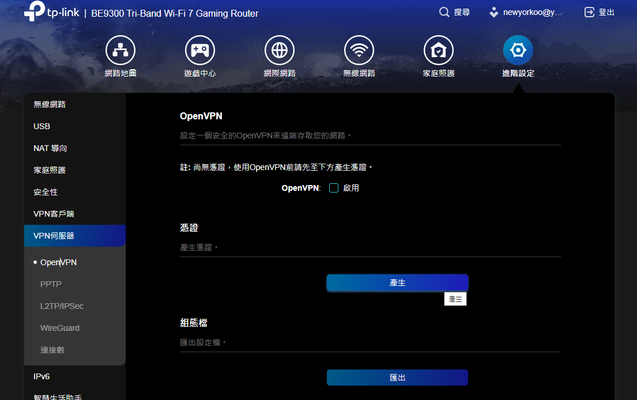The image size is (637, 400).
Task: Open the L2TP/IPSec submenu item
Action: pyautogui.click(x=62, y=306)
